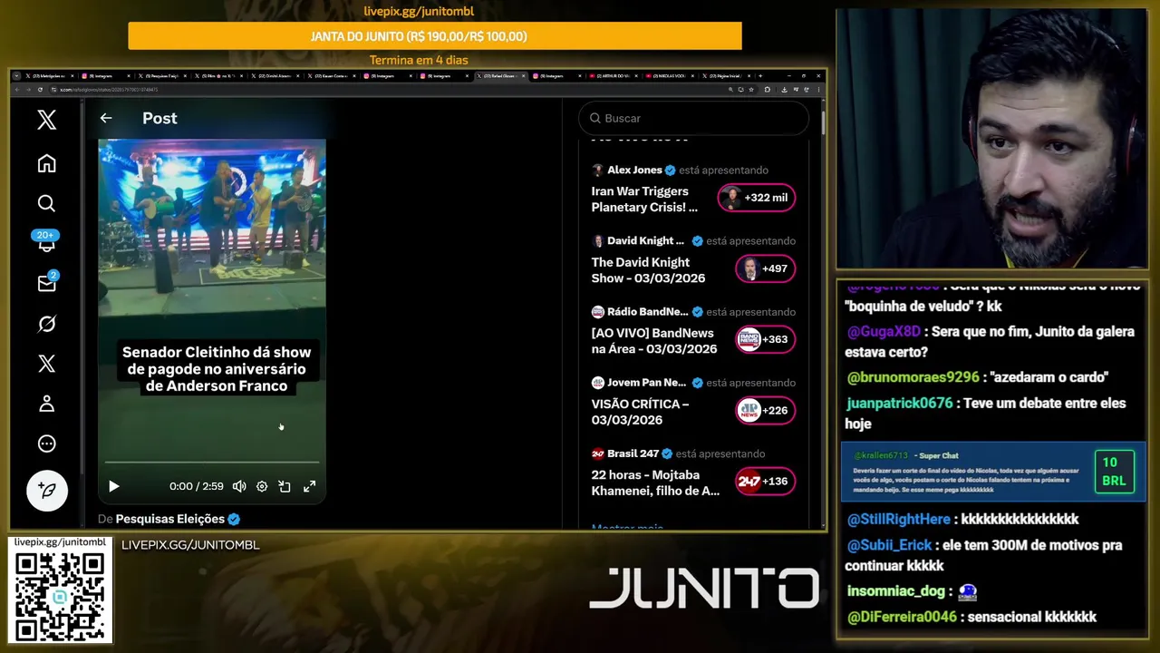
Task: Expand the video to fullscreen
Action: (309, 486)
